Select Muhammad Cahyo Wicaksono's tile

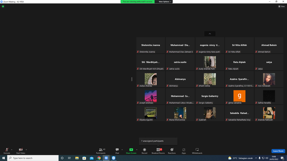180,96
